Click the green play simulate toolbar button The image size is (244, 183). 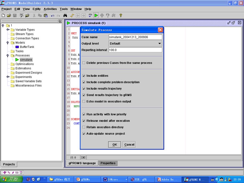(96, 16)
